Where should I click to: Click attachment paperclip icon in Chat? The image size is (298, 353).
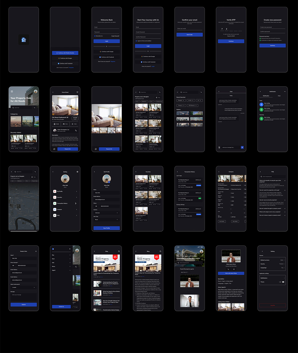coord(219,147)
